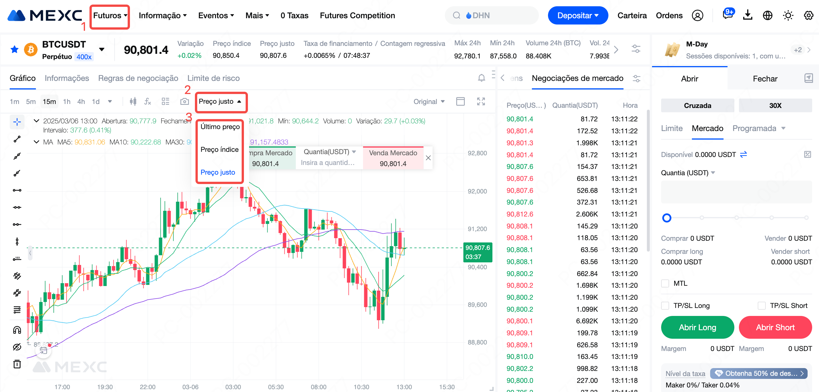The height and width of the screenshot is (392, 819).
Task: Click the position size slider handle
Action: (x=666, y=218)
